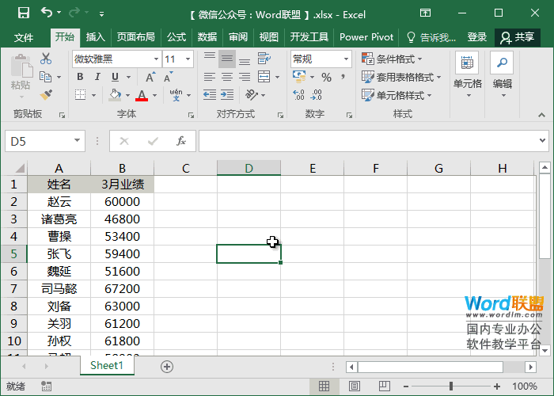Click Merge and Center icon
Screen dimensions: 554x396
[264, 77]
